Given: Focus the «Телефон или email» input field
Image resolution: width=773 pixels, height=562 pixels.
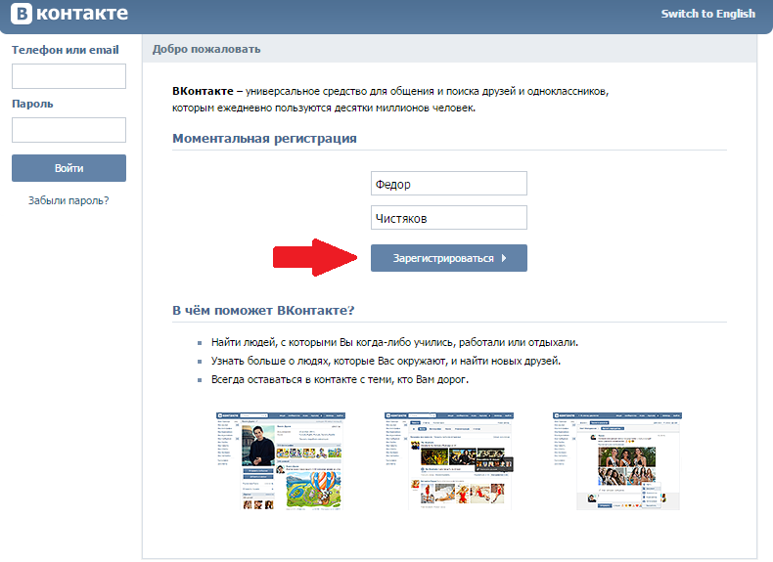Looking at the screenshot, I should (69, 76).
